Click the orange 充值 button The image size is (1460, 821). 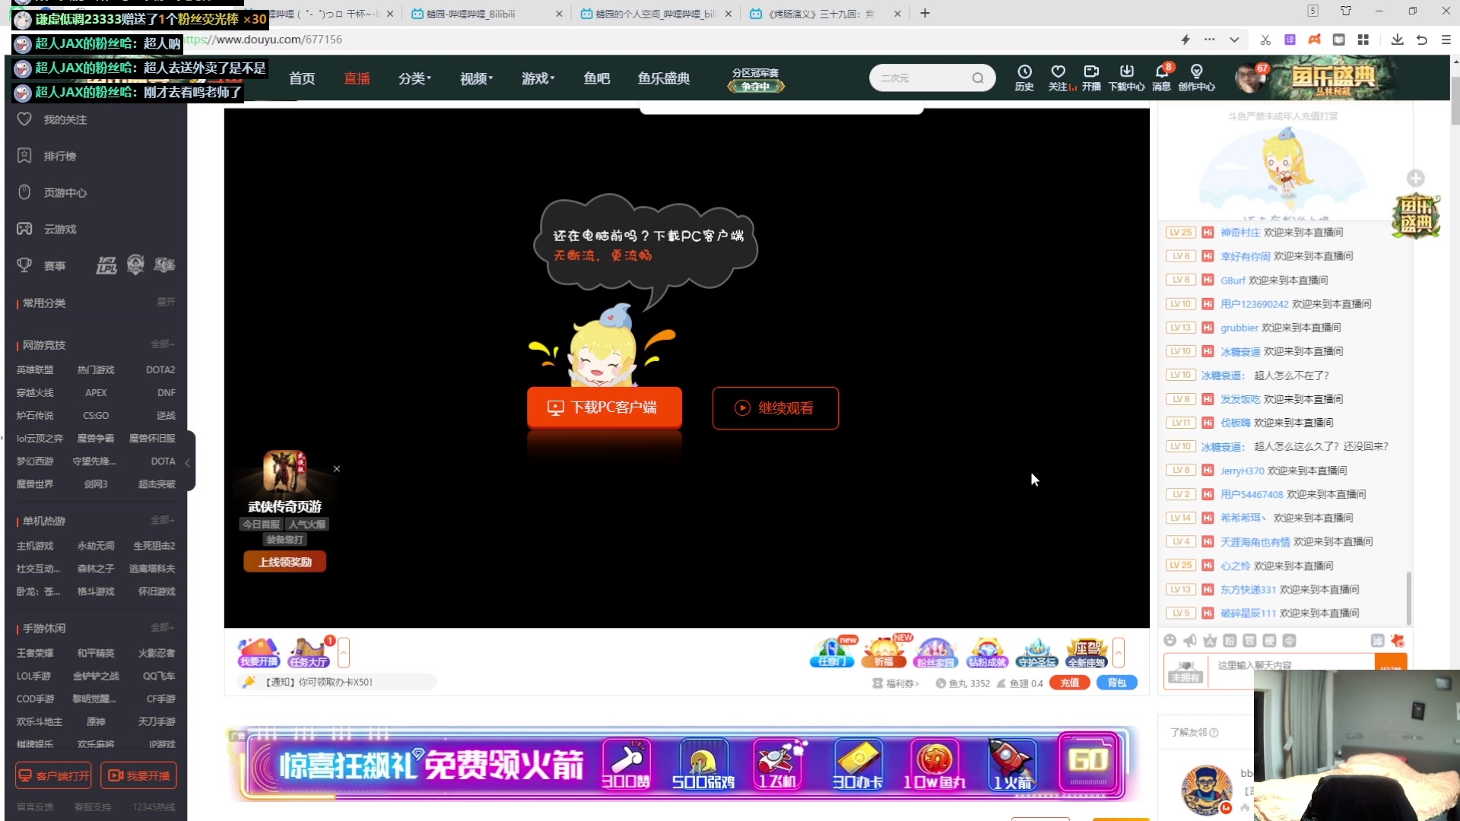click(1070, 683)
